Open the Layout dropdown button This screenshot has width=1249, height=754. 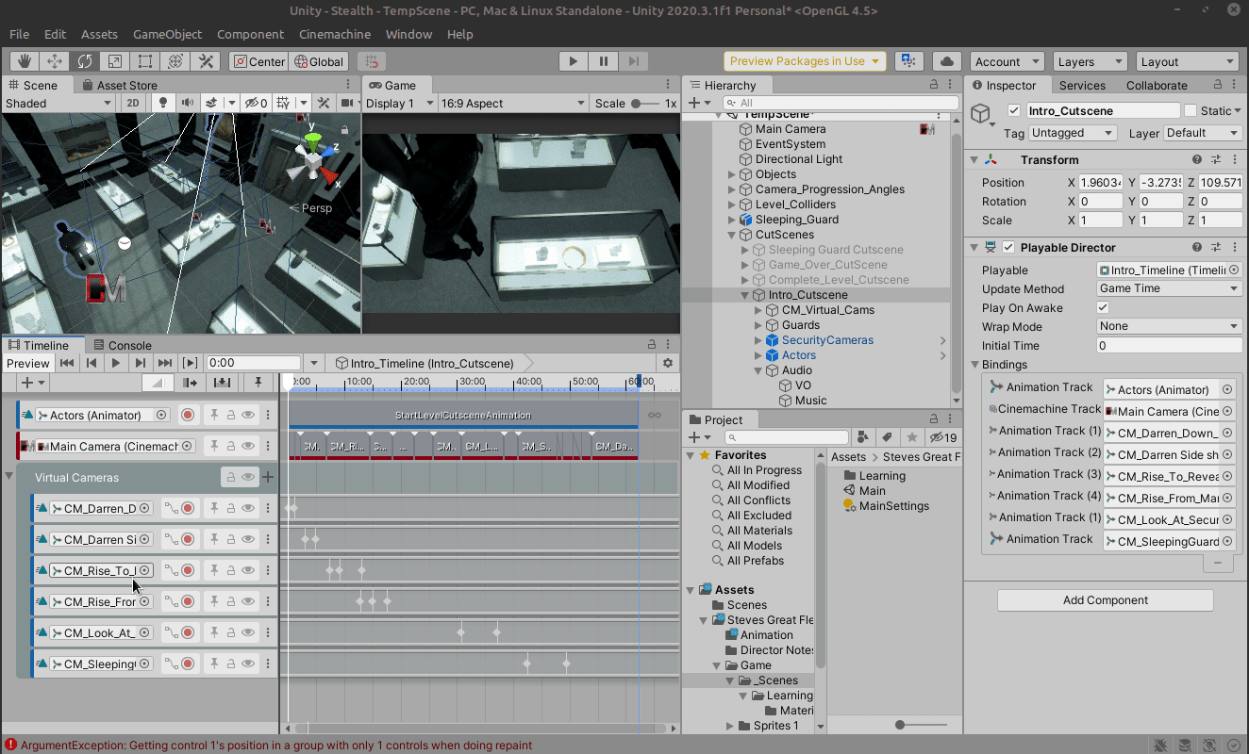[1187, 61]
